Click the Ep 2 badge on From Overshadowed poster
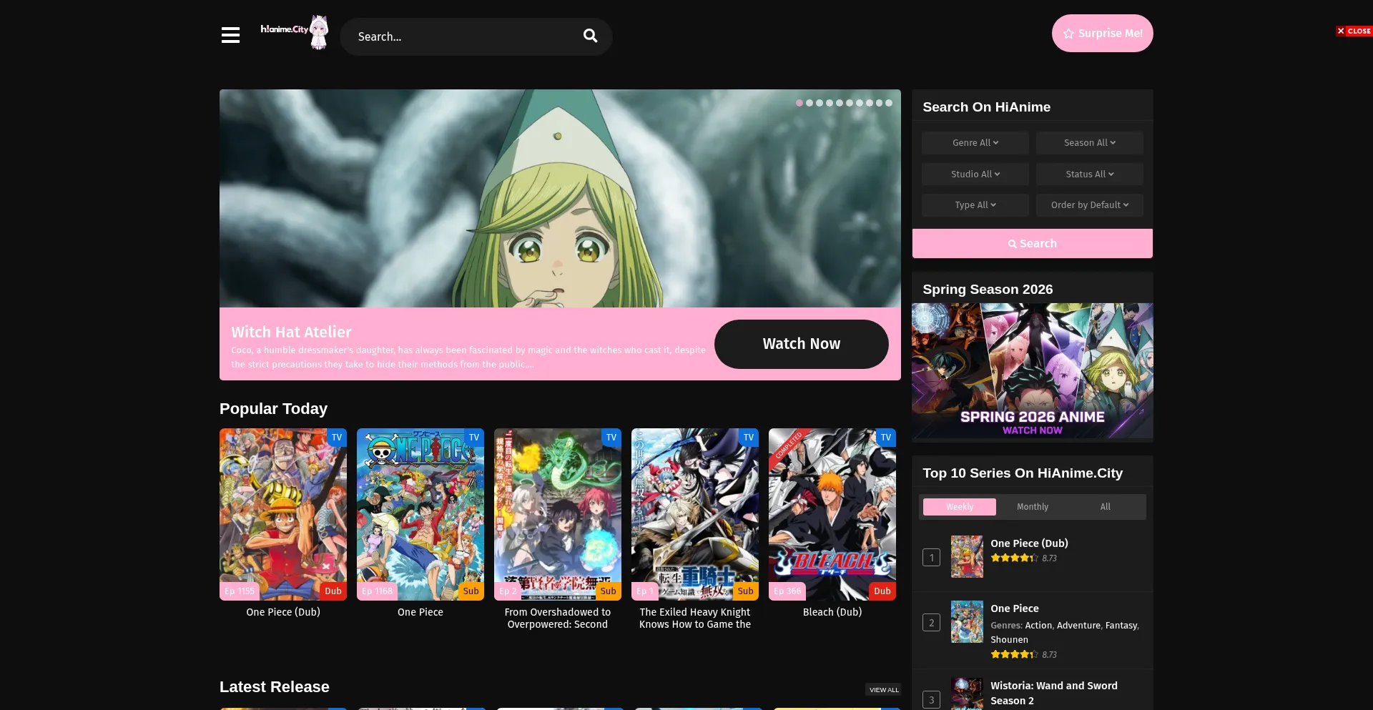 [508, 591]
